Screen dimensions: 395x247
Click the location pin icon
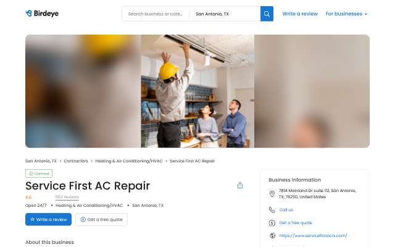(x=272, y=194)
